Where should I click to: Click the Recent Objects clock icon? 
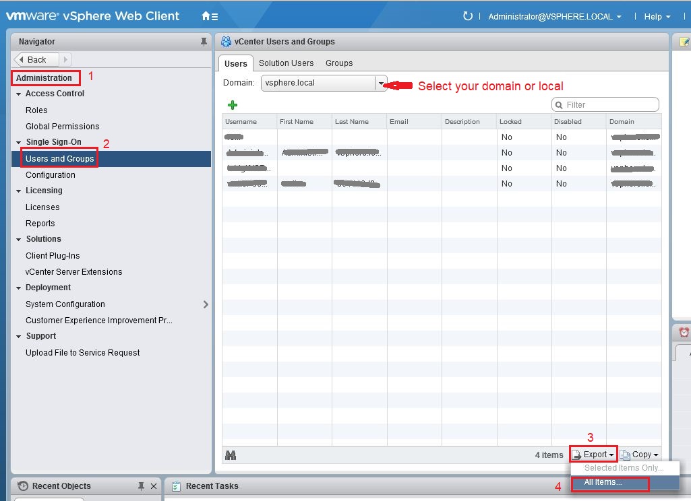click(x=21, y=486)
